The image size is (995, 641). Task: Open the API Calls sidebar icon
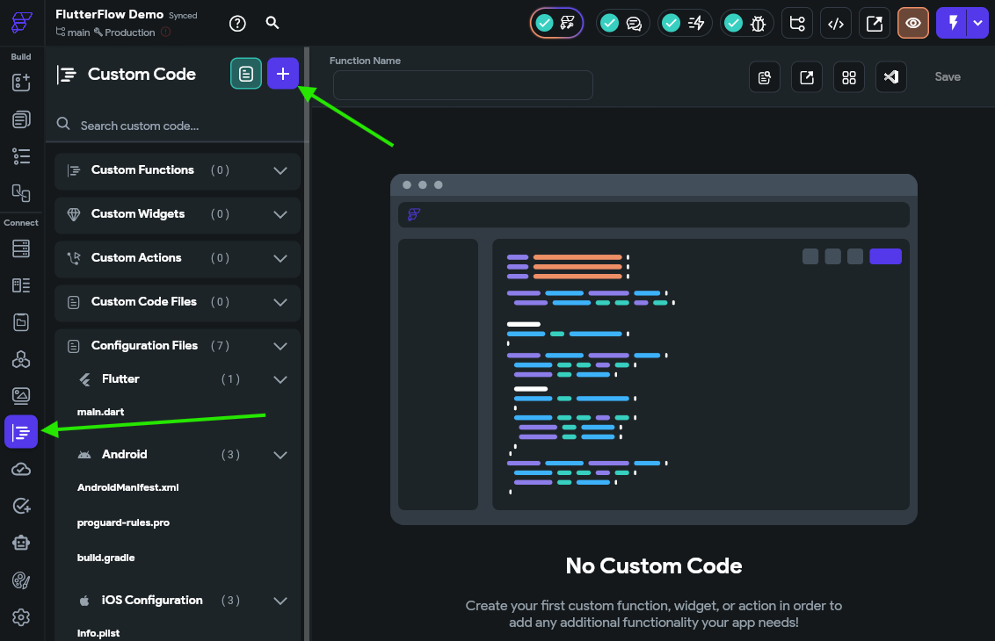(x=21, y=359)
